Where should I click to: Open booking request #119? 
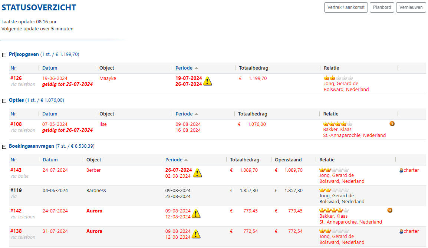[16, 191]
